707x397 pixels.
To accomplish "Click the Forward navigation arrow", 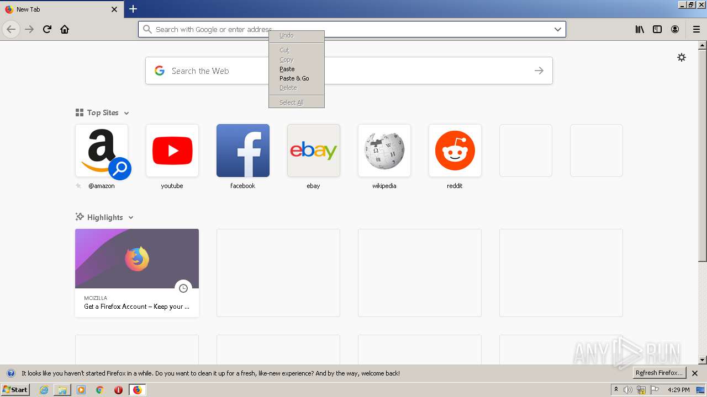I will coord(29,29).
